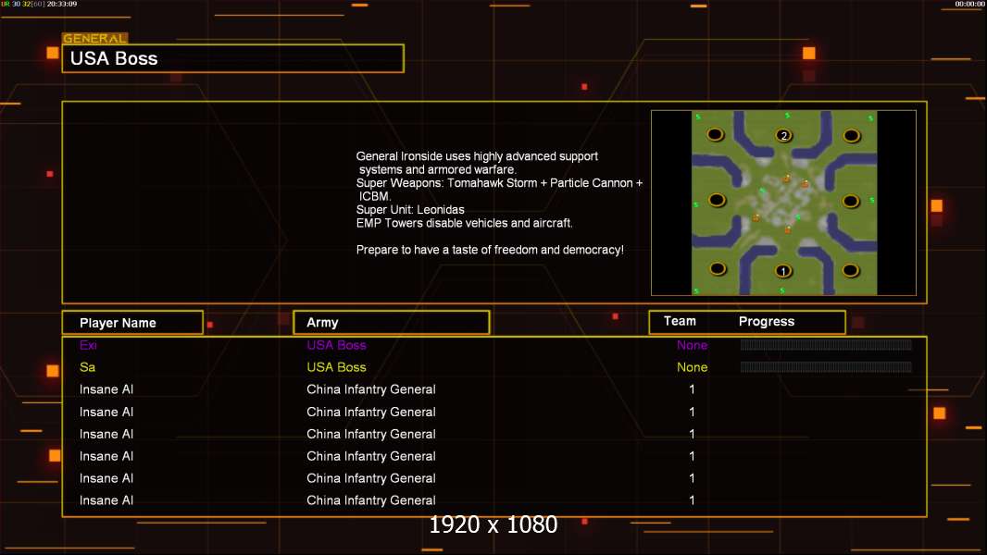
Task: Click the "Super Unit: Leonidas" text line
Action: pyautogui.click(x=410, y=210)
